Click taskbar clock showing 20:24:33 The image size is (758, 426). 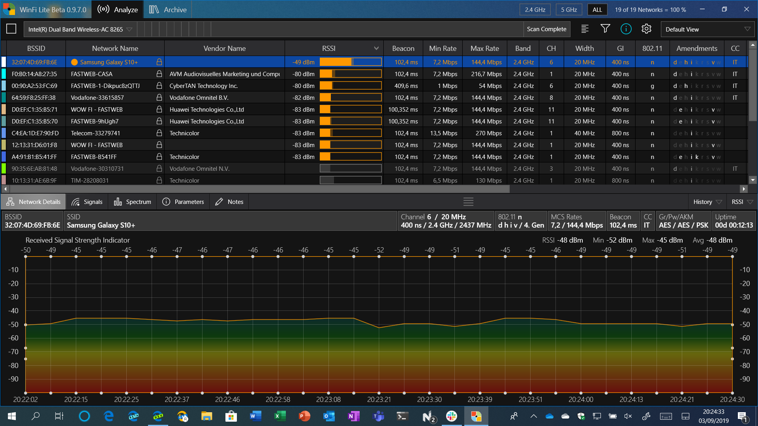click(x=713, y=416)
